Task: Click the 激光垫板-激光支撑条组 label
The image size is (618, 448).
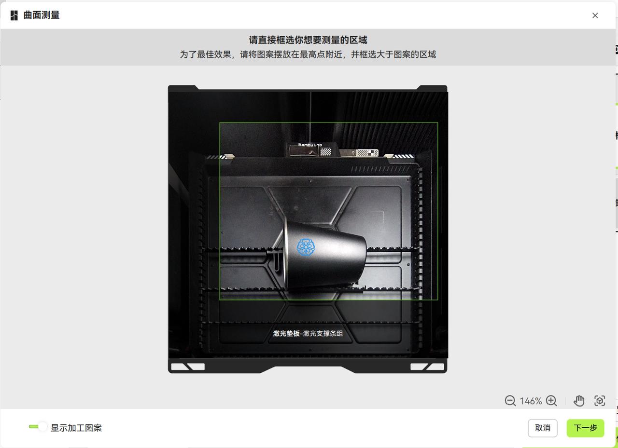Action: (308, 333)
